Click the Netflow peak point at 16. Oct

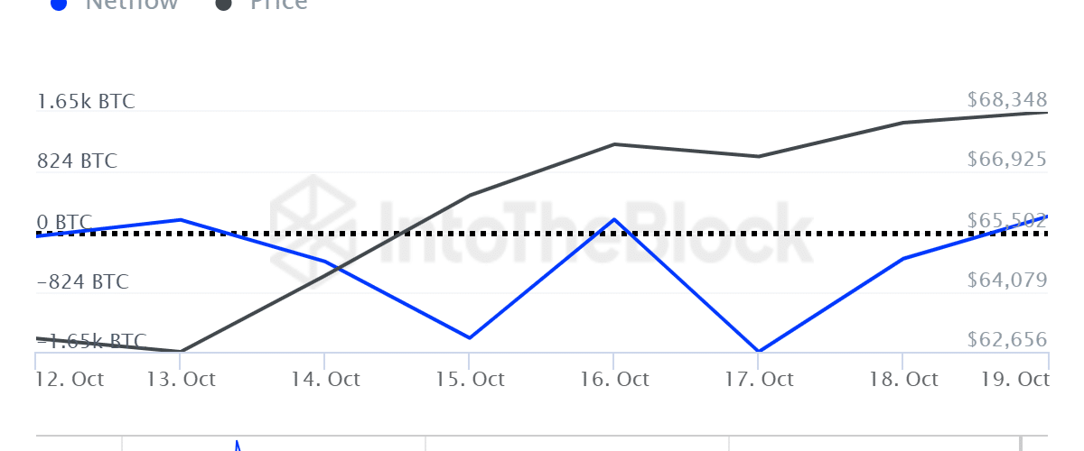pyautogui.click(x=613, y=219)
